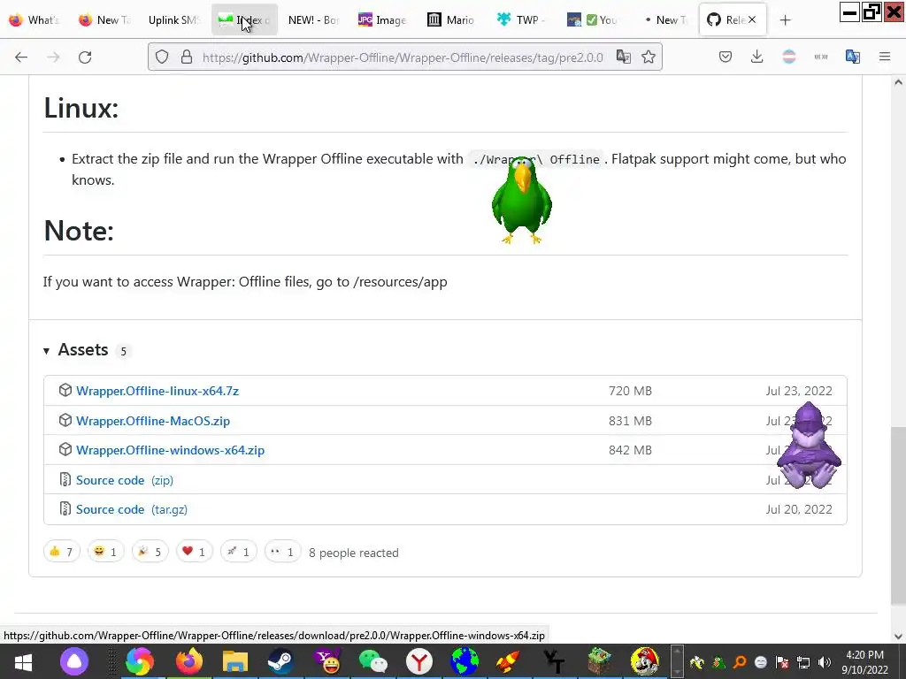This screenshot has width=906, height=679.
Task: Switch to the You tab with checkmark
Action: coord(592,19)
